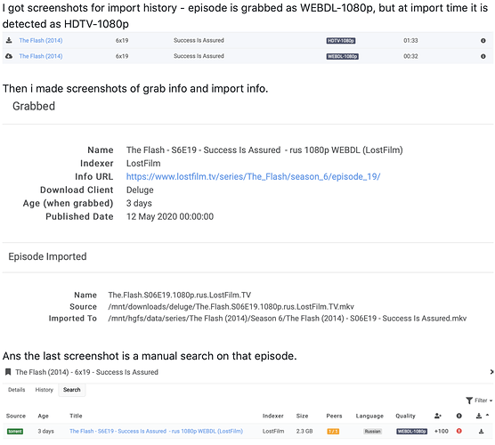
Task: Open The Flash (2014) link in the first history row
Action: pos(41,40)
